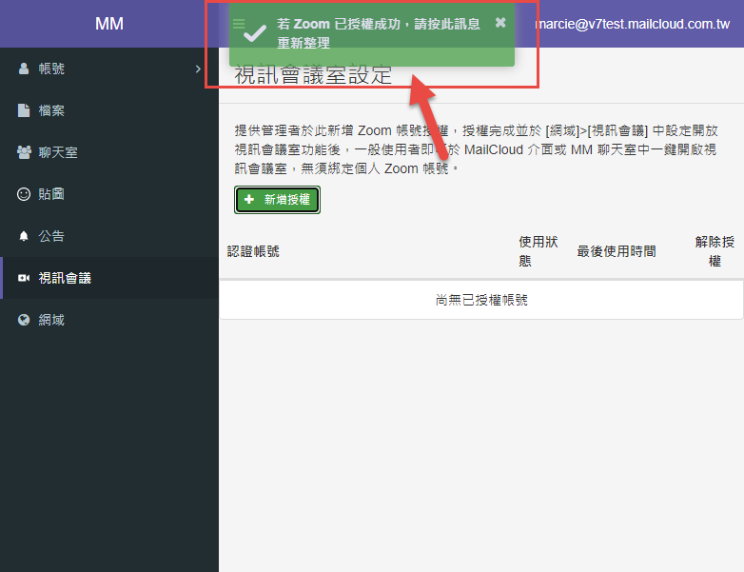The width and height of the screenshot is (744, 572).
Task: Click the 認證帳號 column header
Action: coord(253,251)
